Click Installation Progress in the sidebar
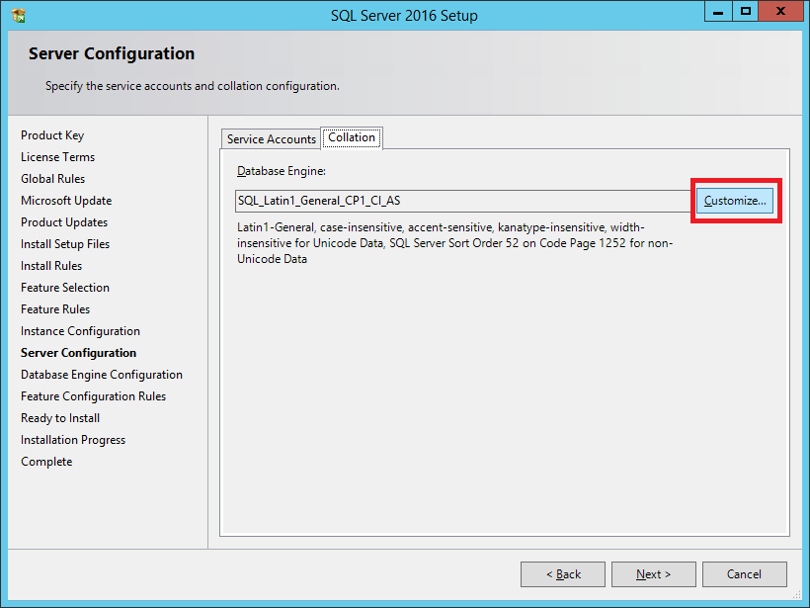 click(73, 440)
